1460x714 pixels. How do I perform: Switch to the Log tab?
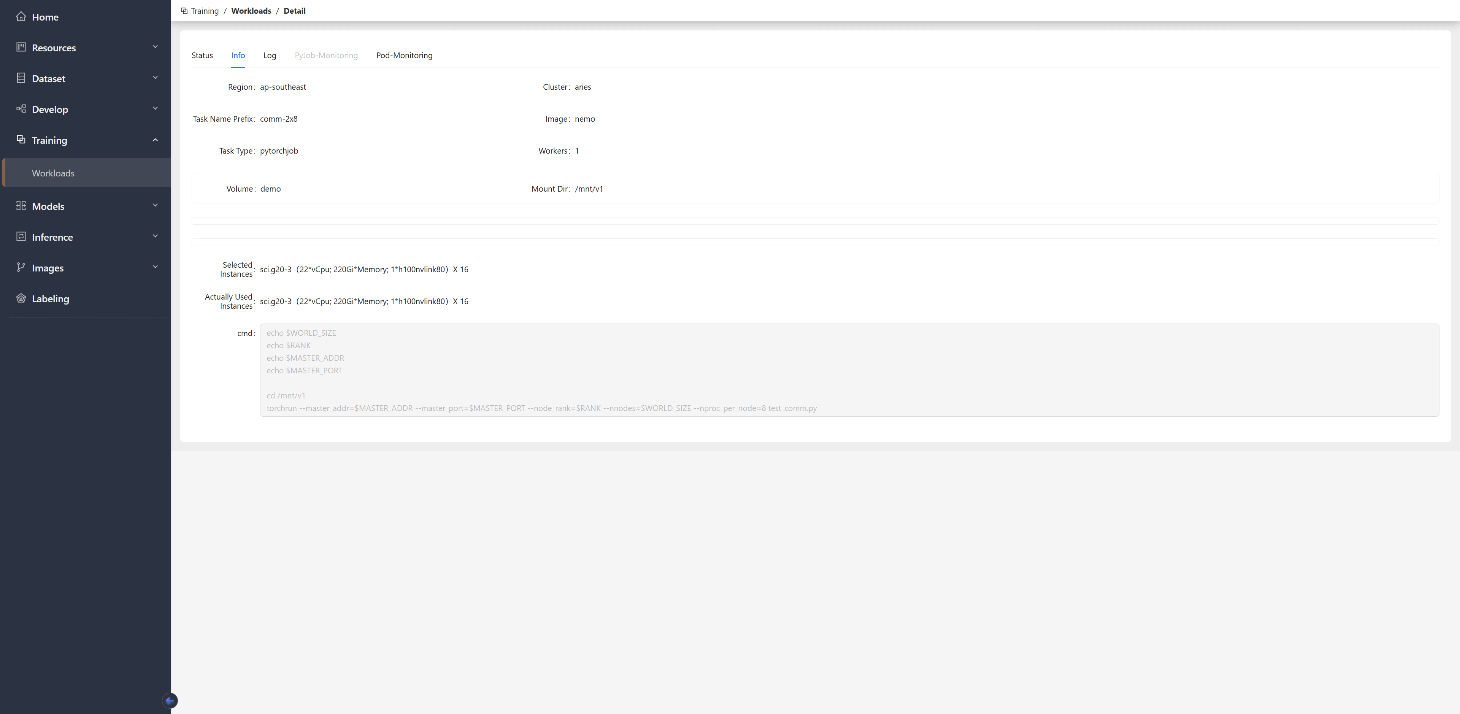click(x=270, y=55)
